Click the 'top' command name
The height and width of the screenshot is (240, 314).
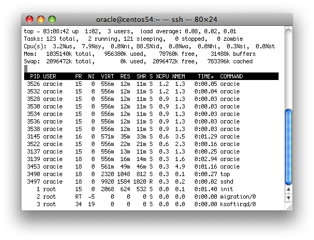[x=225, y=174]
